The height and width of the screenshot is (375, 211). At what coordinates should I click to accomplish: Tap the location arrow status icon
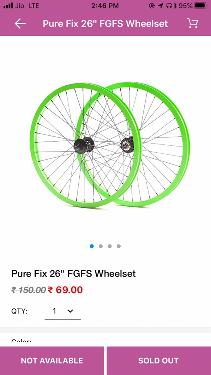point(161,6)
